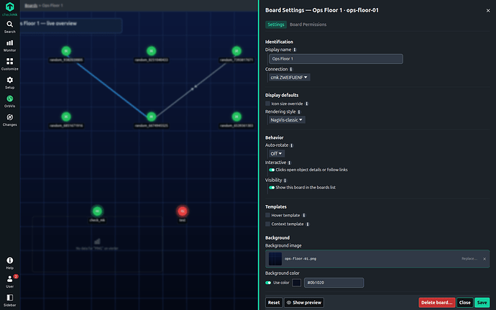Click the Show preview button
Image resolution: width=496 pixels, height=310 pixels.
click(x=303, y=302)
